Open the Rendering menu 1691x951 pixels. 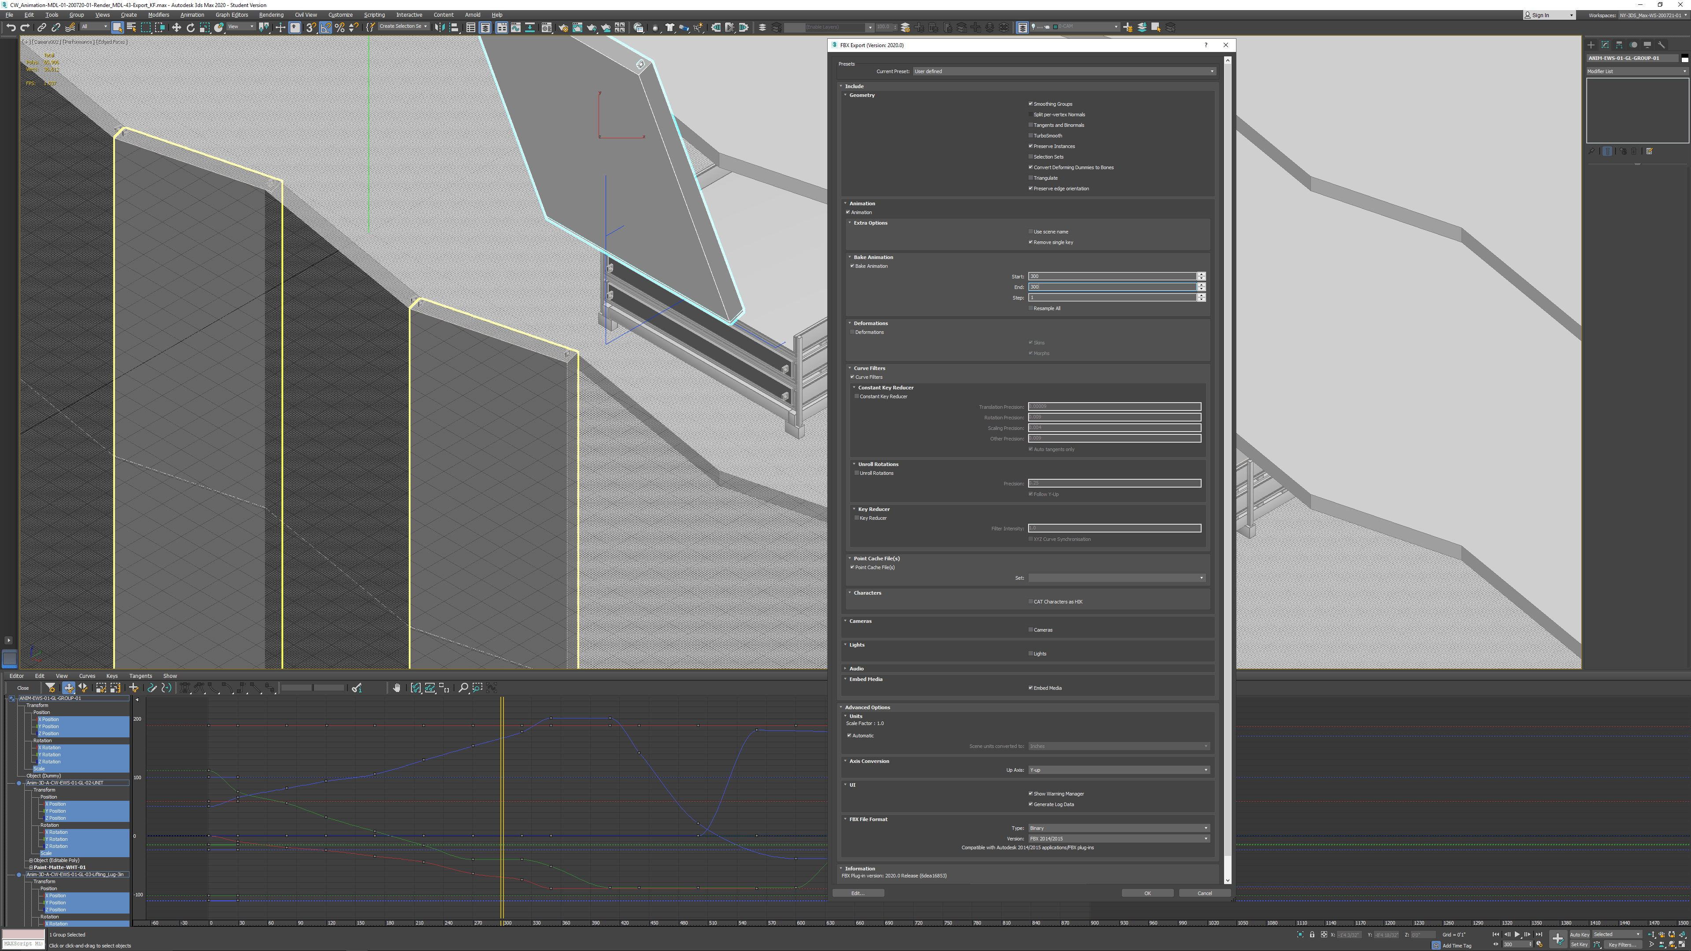tap(270, 15)
